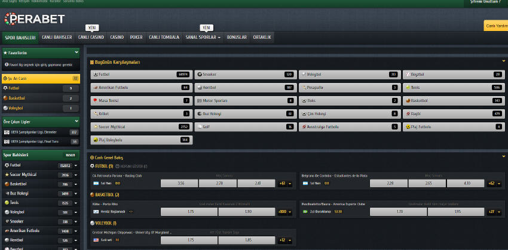Select Şu An Canlı in sidebar
This screenshot has height=250, width=508.
36,78
